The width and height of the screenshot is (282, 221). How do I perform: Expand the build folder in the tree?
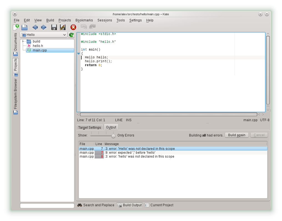tap(23, 41)
